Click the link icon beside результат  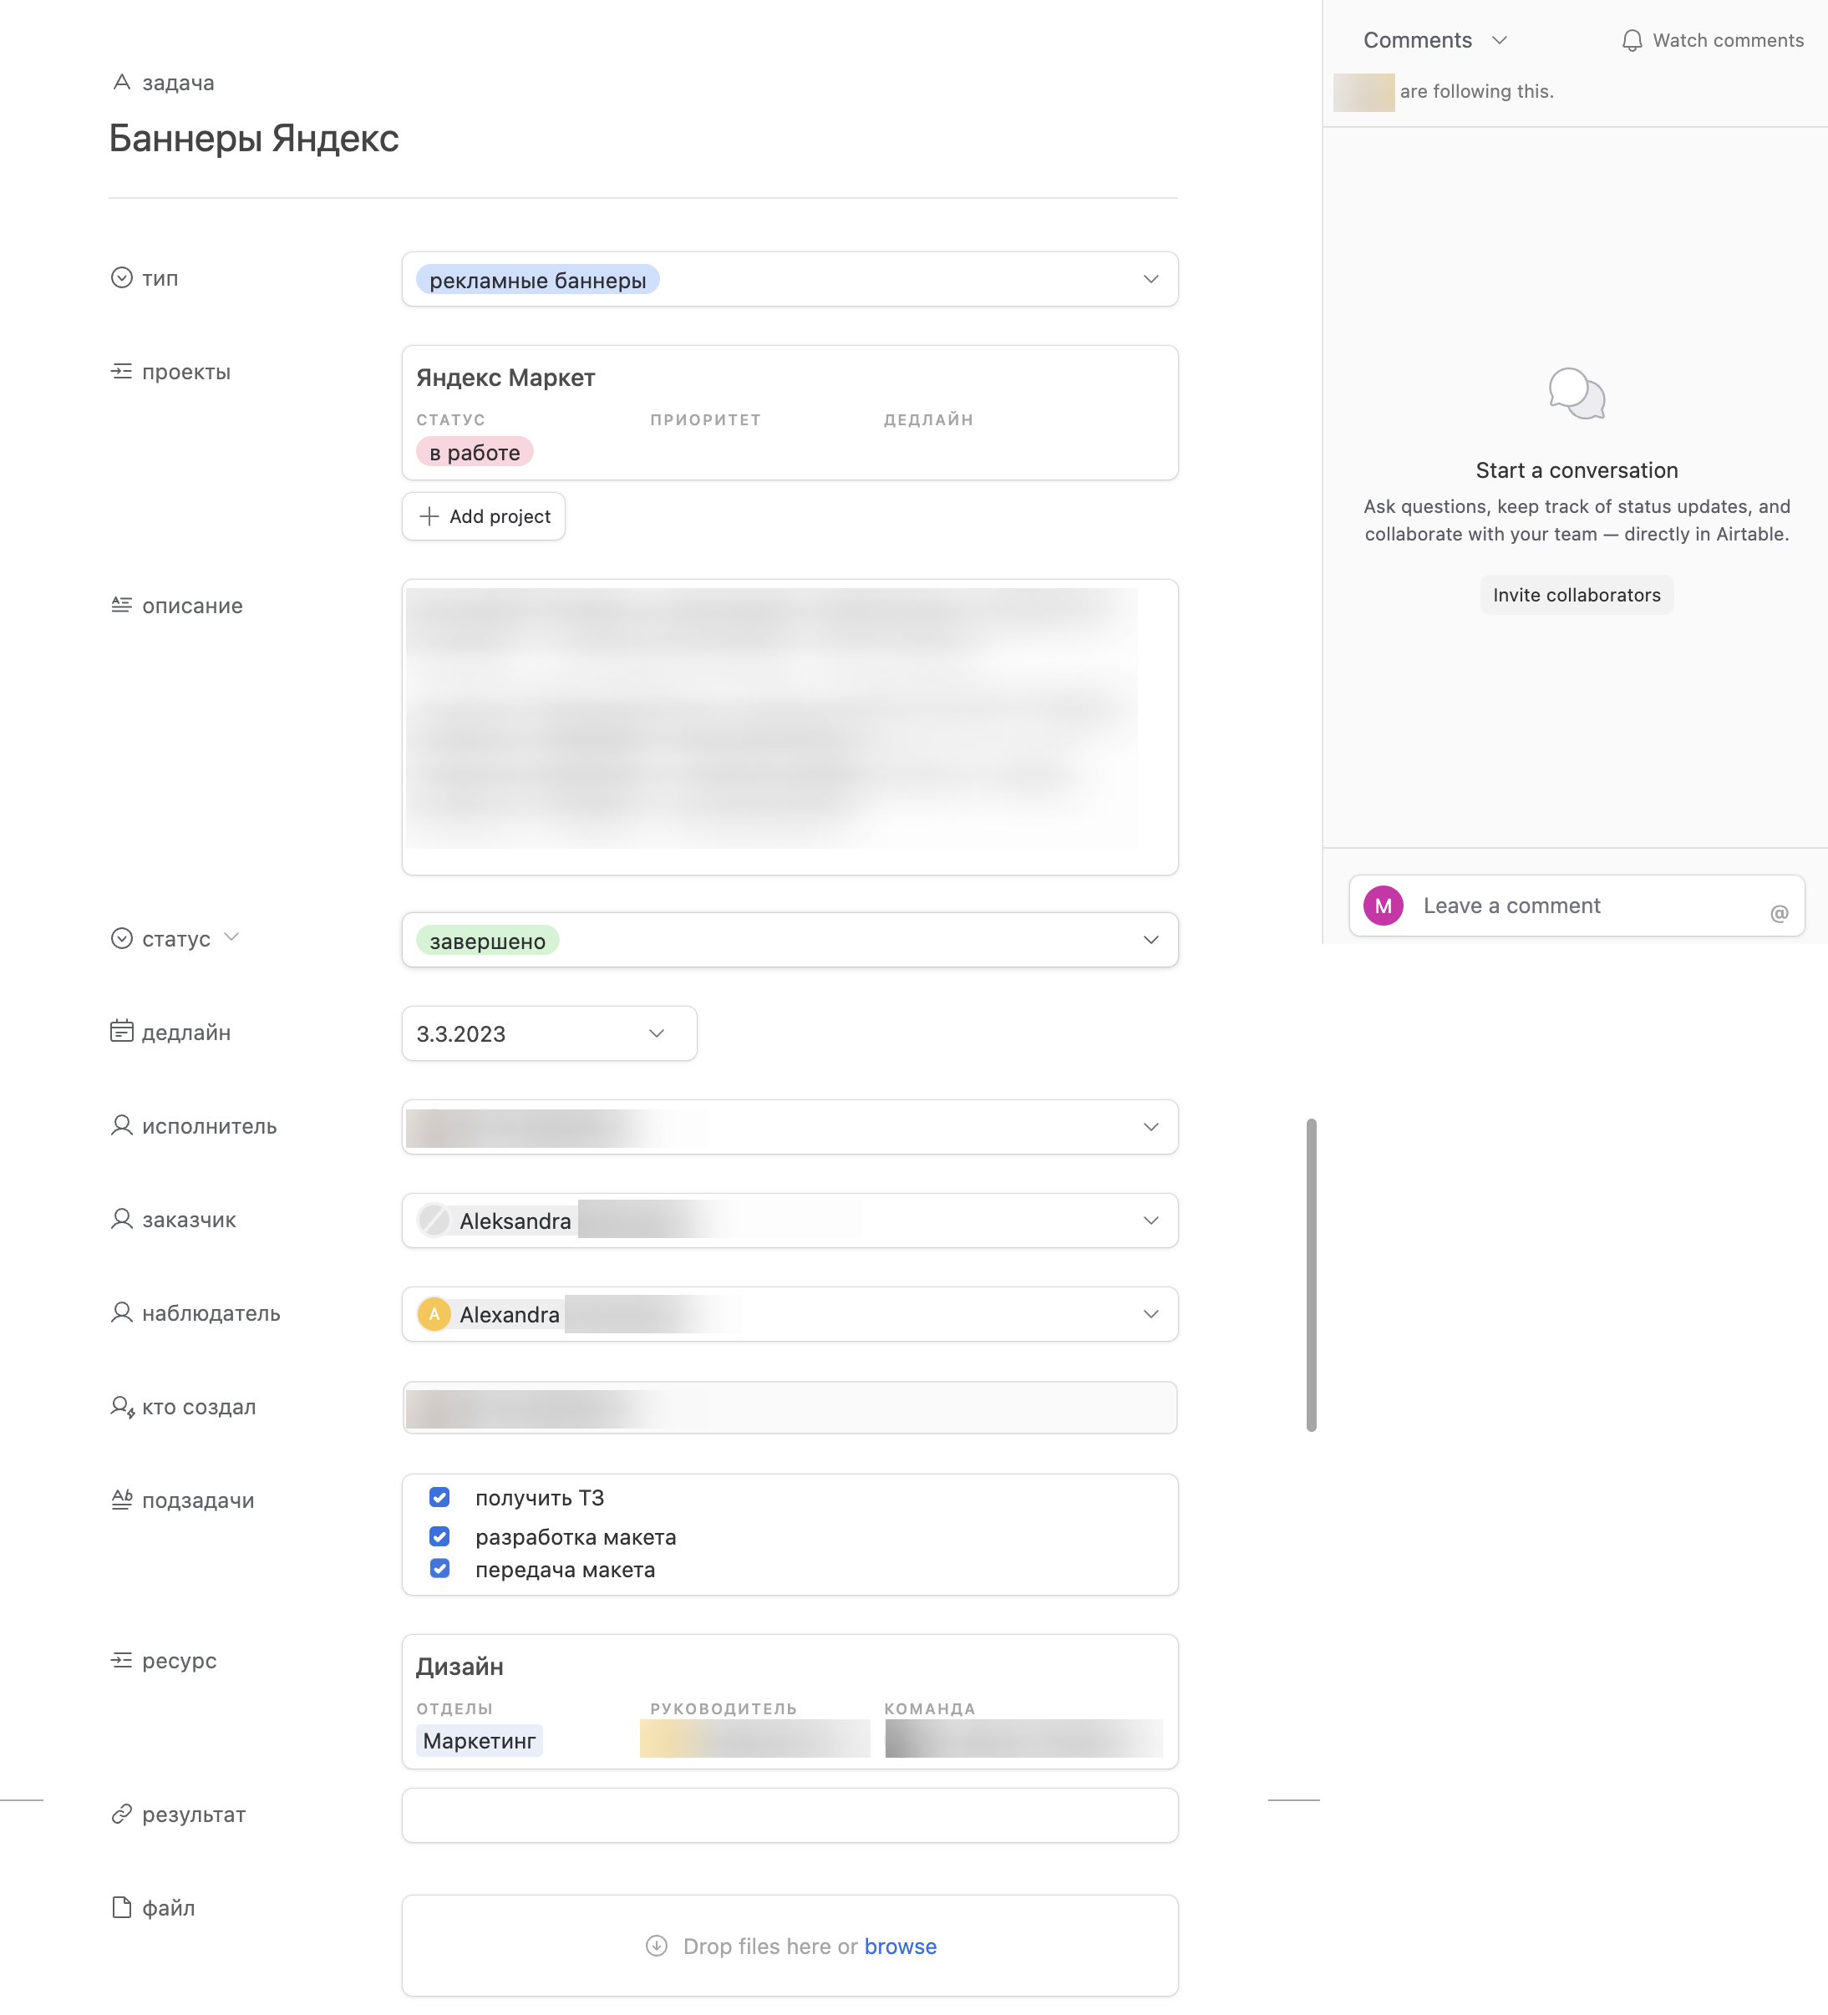pyautogui.click(x=121, y=1813)
